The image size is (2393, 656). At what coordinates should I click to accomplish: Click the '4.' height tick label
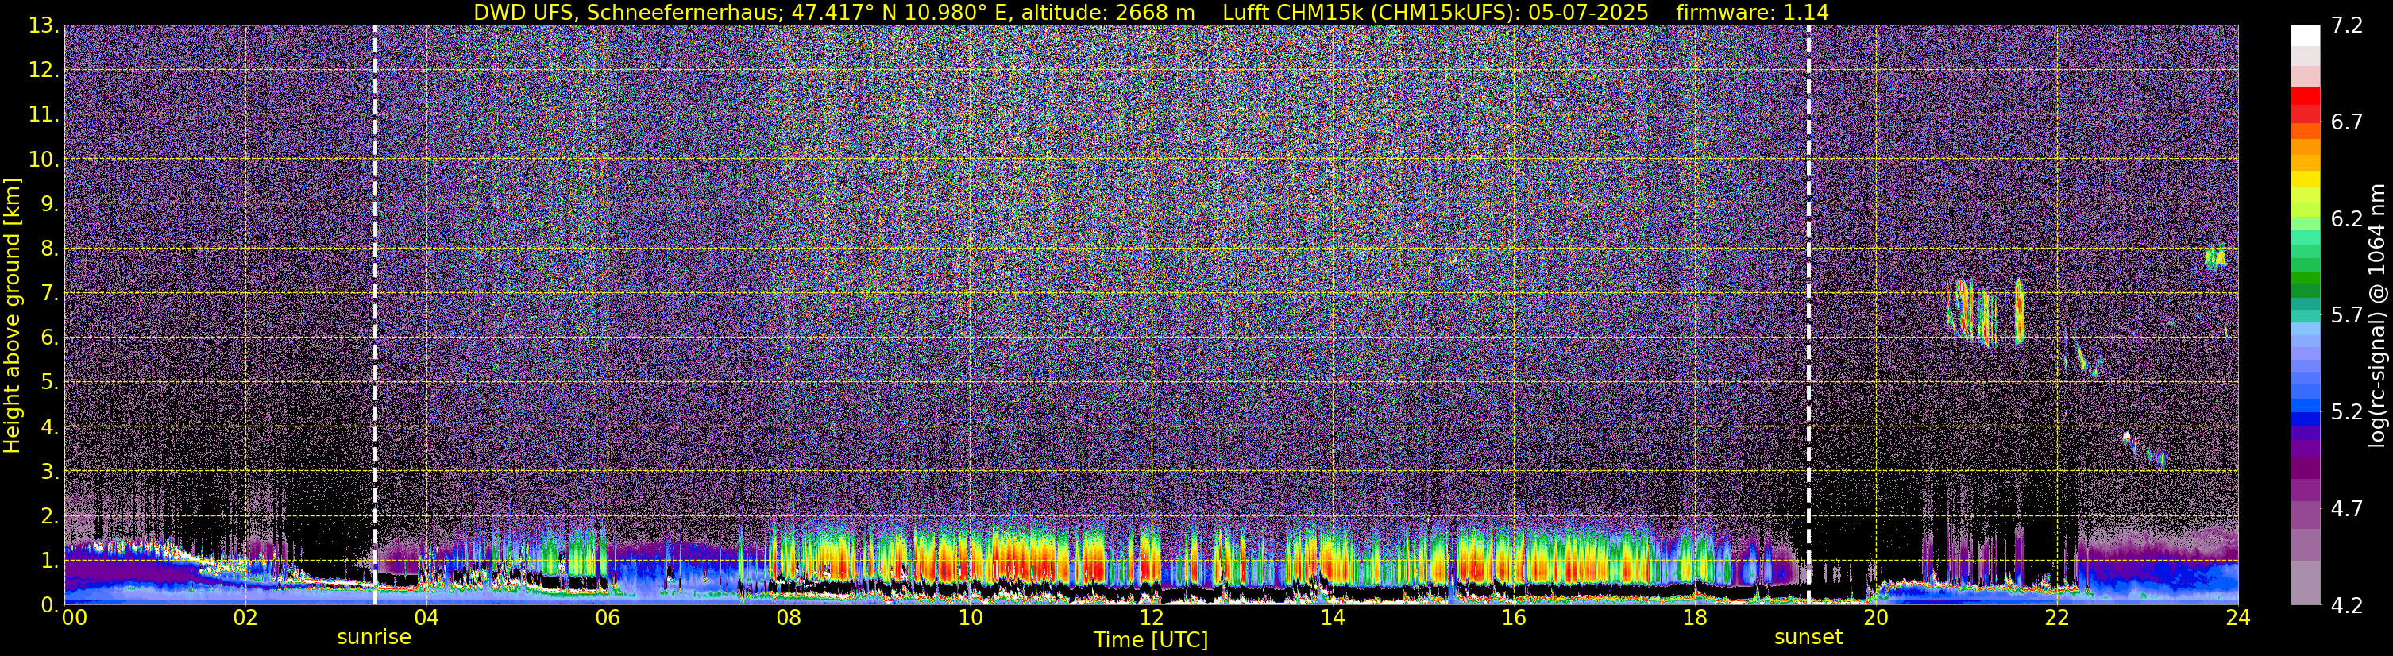48,427
